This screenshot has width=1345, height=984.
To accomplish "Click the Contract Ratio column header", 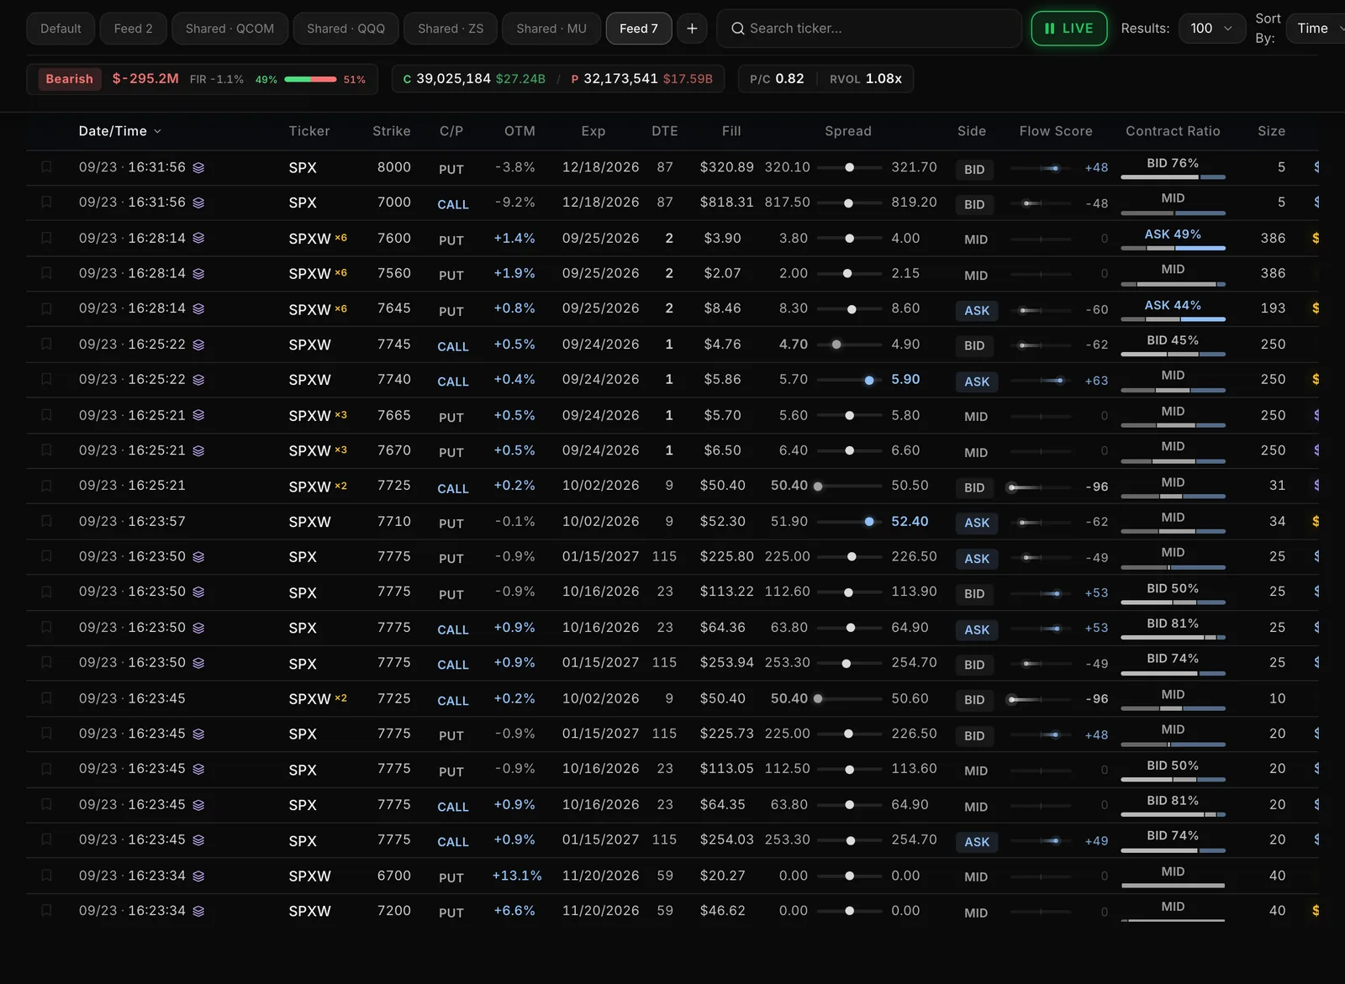I will point(1173,131).
